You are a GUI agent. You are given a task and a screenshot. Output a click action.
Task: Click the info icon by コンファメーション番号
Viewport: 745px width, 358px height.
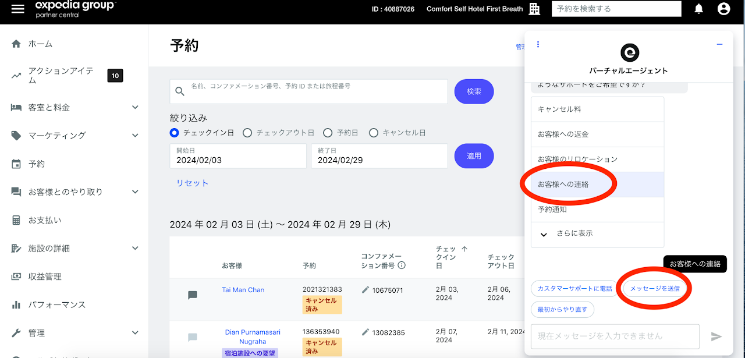(x=402, y=265)
